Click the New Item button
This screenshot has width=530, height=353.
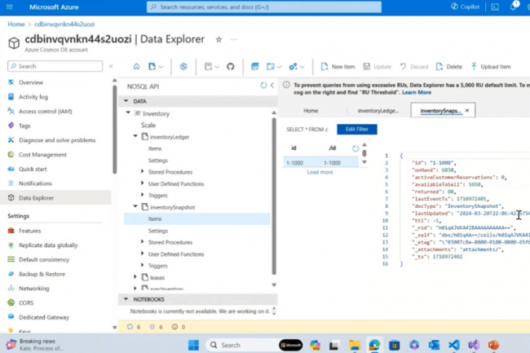338,67
